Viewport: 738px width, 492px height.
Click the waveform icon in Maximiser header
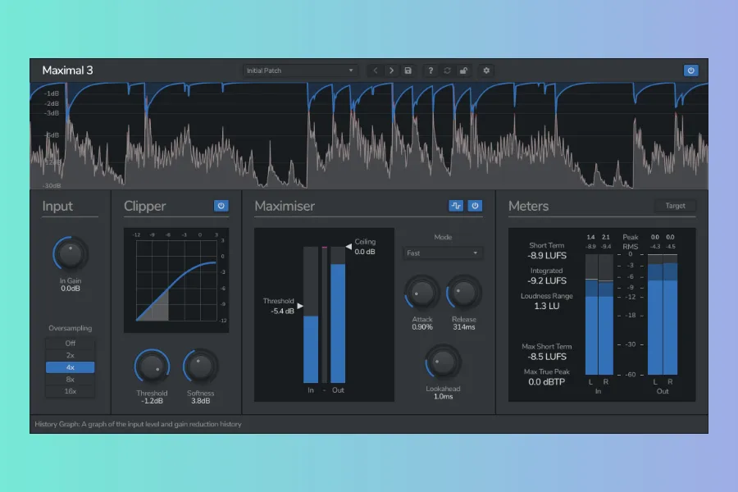pos(456,206)
